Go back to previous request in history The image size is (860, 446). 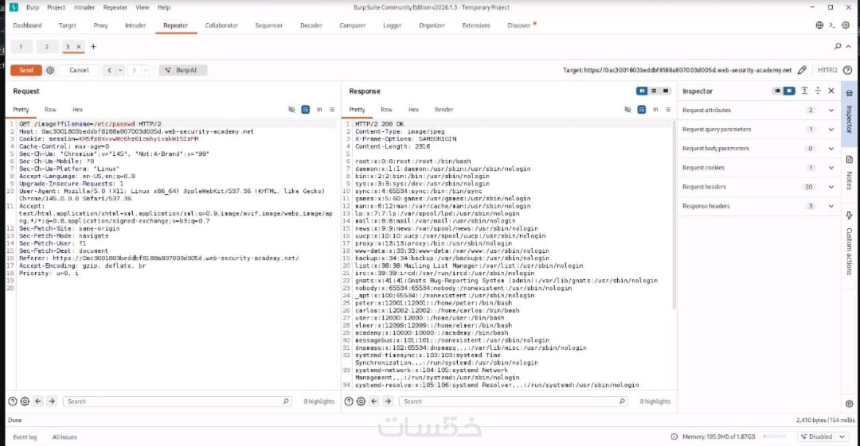click(x=110, y=70)
